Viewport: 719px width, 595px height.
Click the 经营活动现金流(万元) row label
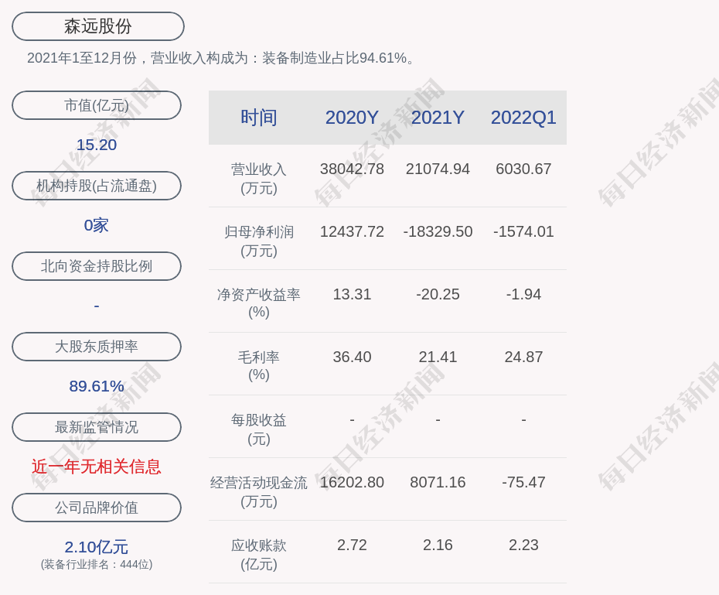click(259, 492)
